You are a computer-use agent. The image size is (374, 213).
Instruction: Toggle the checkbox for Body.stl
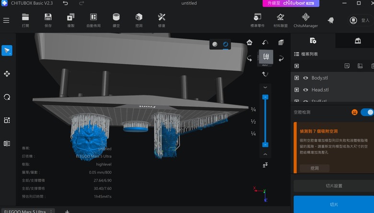(296, 78)
